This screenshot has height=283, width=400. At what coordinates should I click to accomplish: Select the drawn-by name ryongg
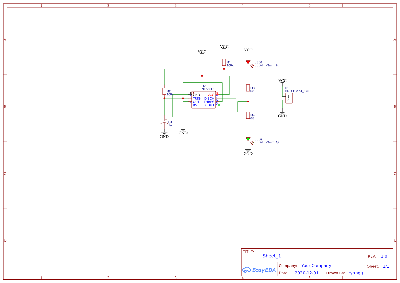(356, 273)
